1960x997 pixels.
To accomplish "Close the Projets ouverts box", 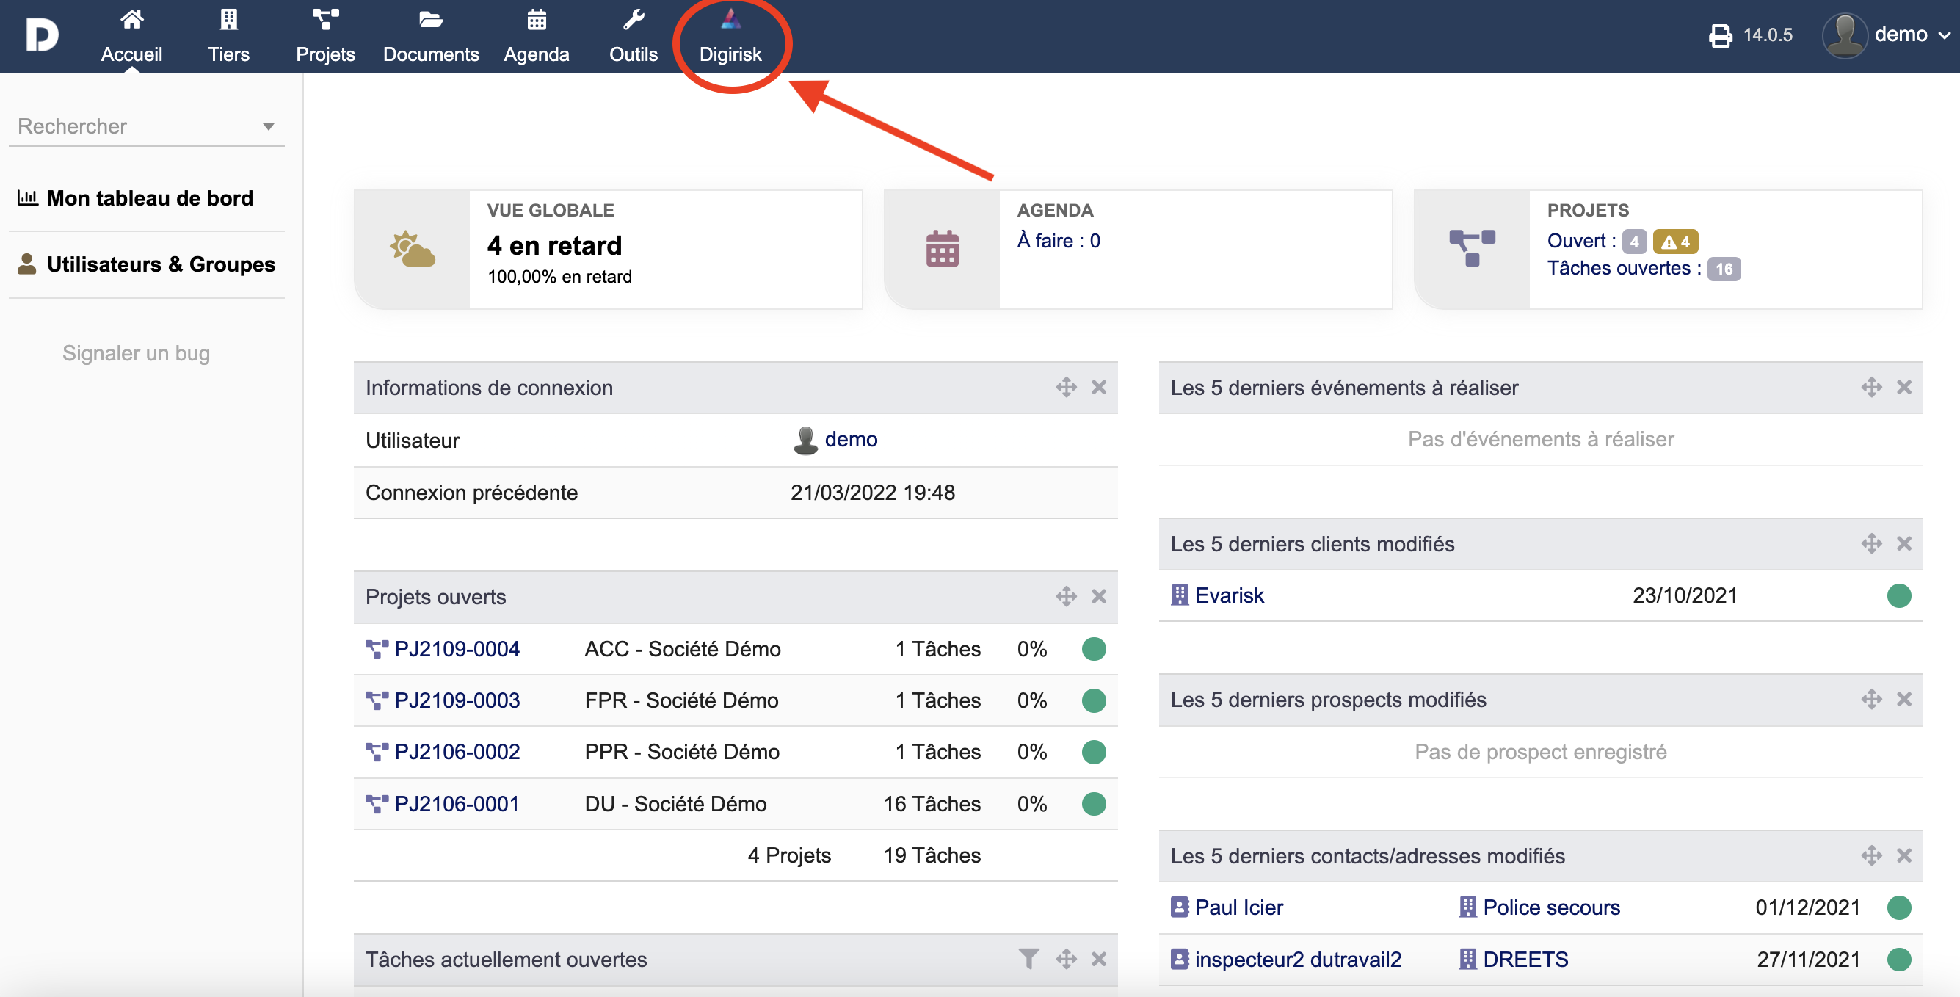I will pyautogui.click(x=1099, y=596).
